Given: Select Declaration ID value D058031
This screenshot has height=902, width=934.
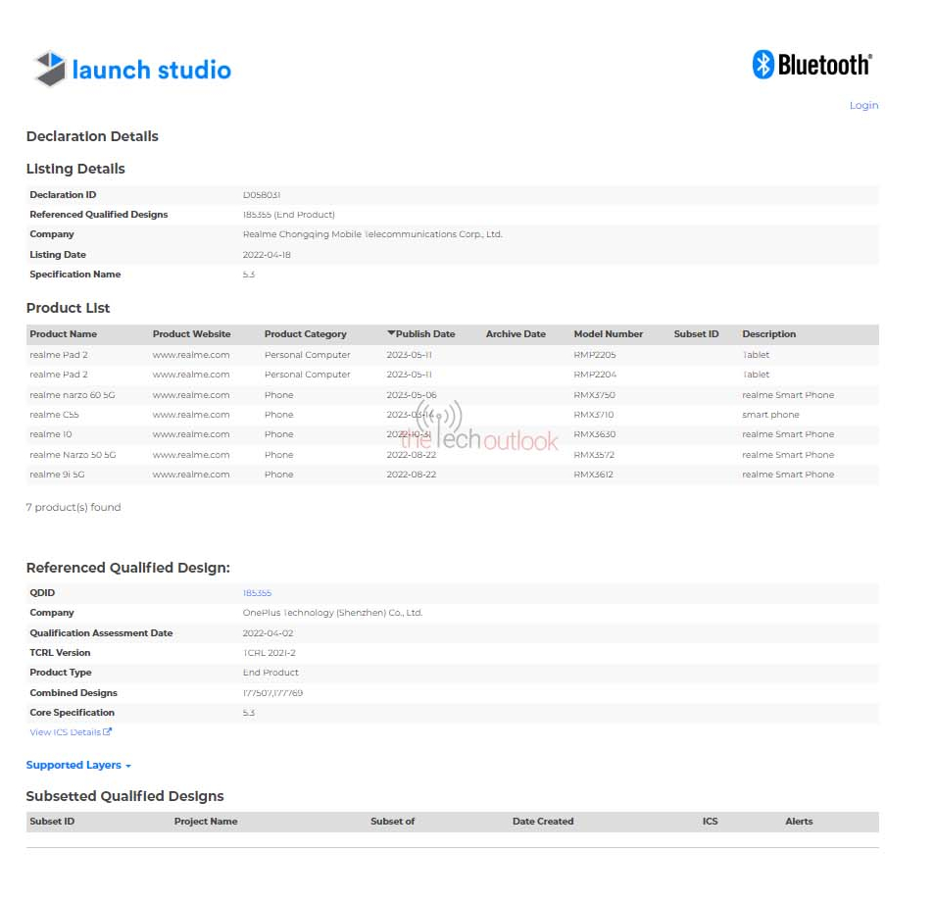Looking at the screenshot, I should click(262, 195).
